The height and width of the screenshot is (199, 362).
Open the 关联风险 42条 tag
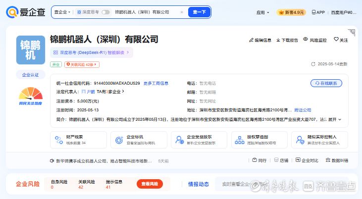click(82, 64)
